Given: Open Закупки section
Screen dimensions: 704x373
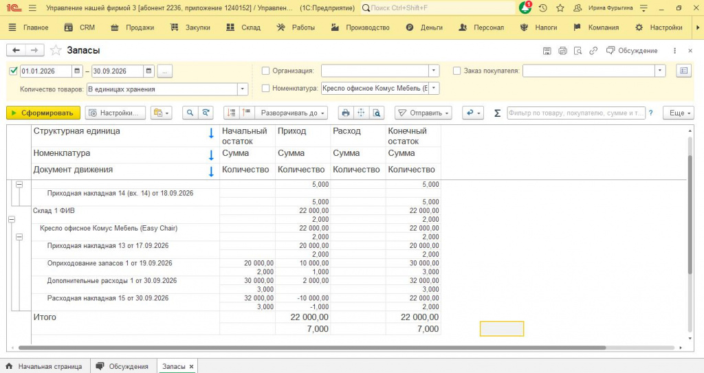Looking at the screenshot, I should (190, 27).
